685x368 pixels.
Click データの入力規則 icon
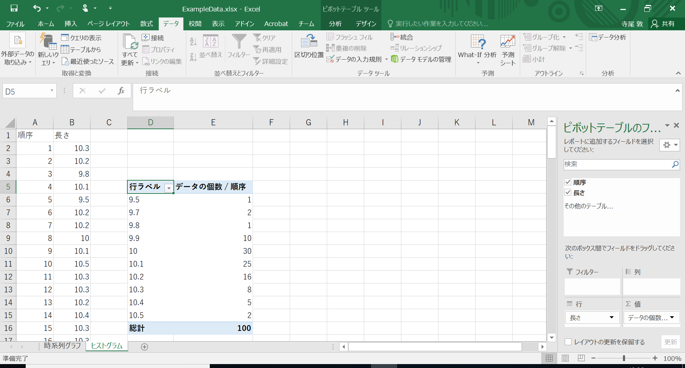330,59
